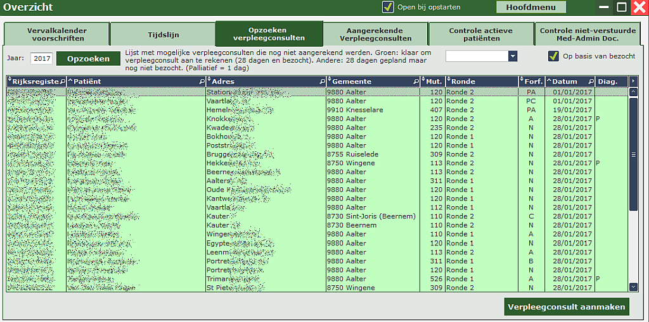Image resolution: width=649 pixels, height=322 pixels.
Task: Click the search magnifier in Adres column header
Action: [323, 82]
